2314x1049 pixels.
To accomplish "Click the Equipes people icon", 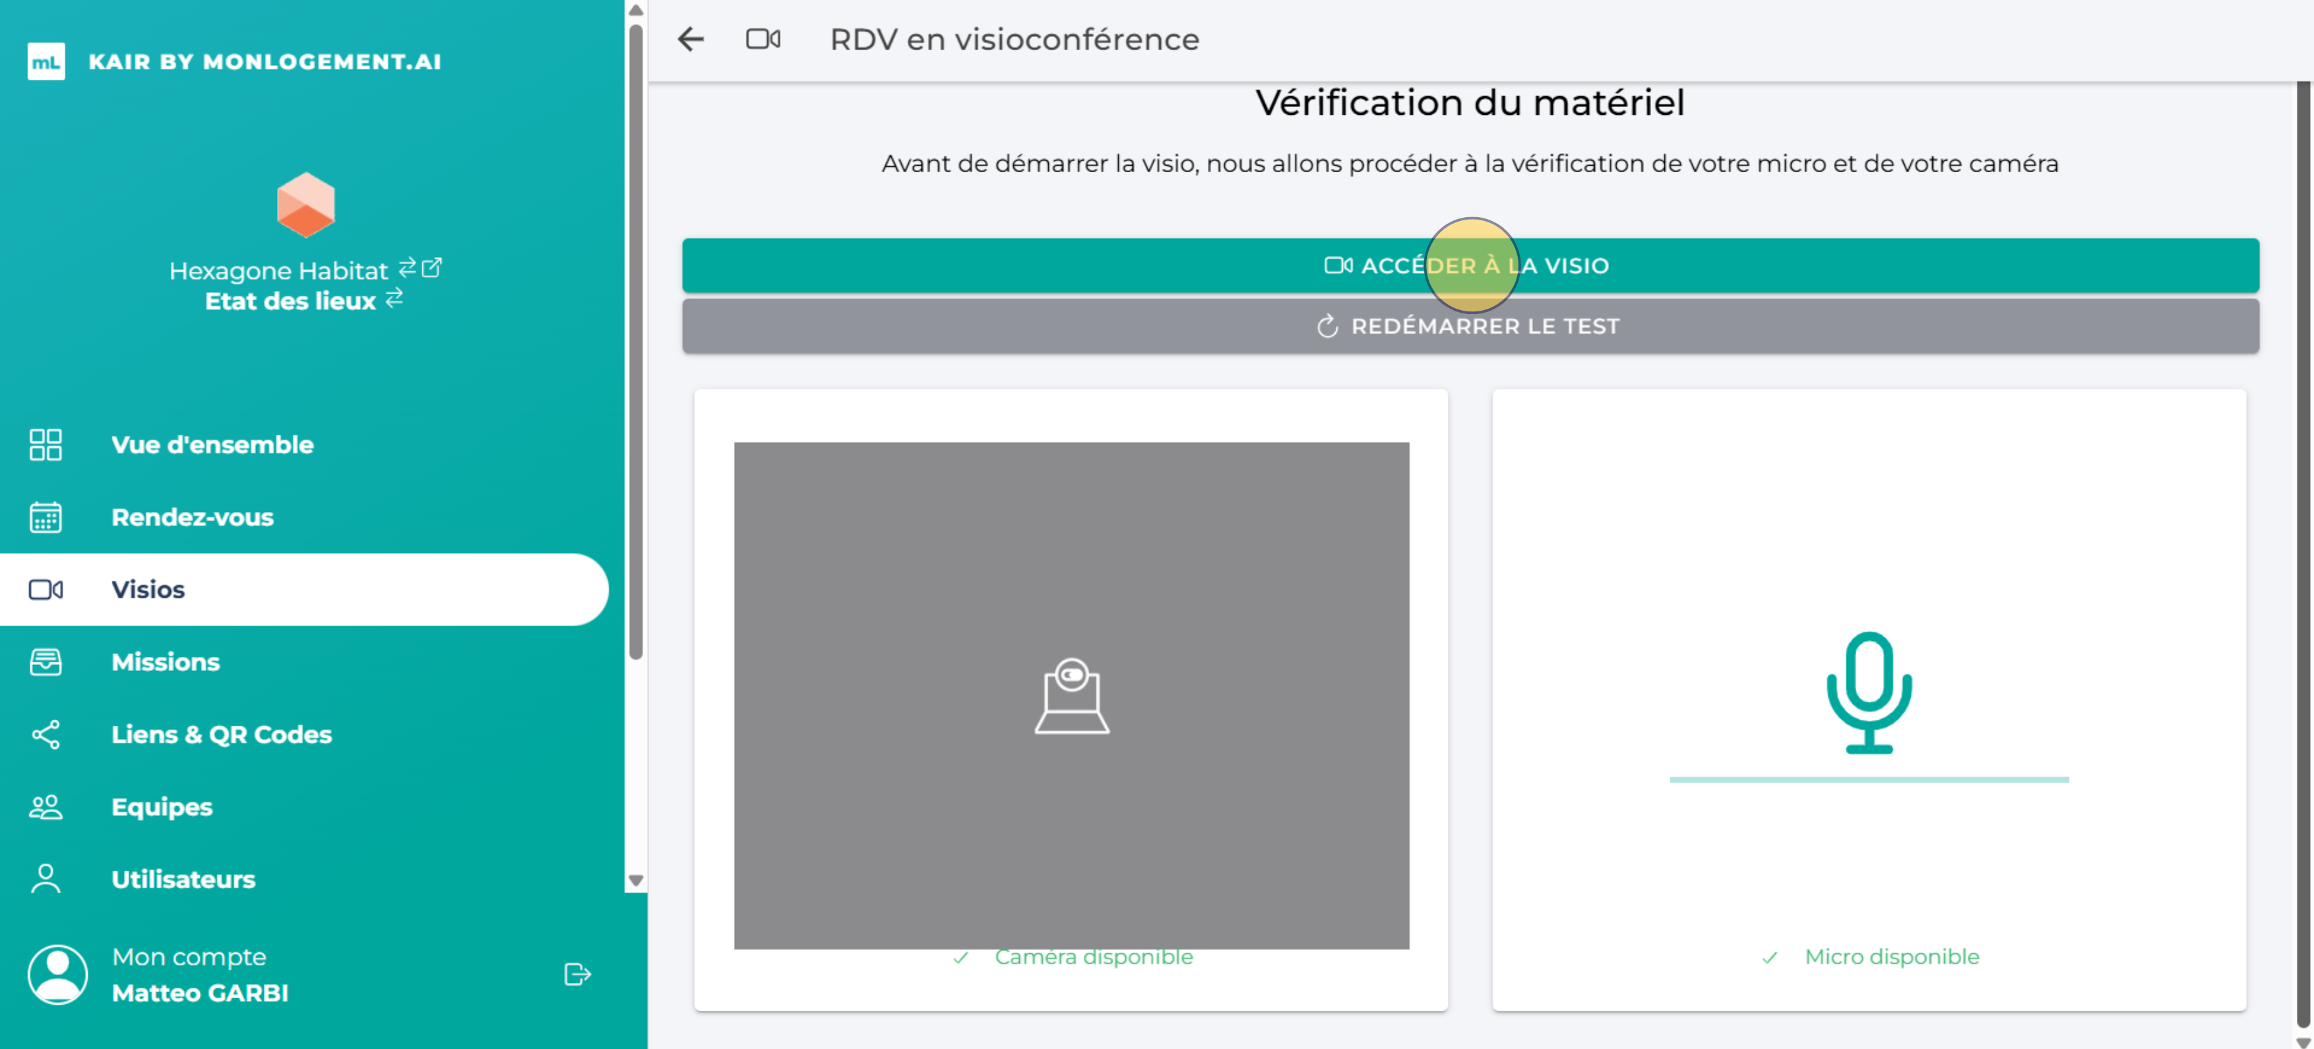I will coord(46,806).
